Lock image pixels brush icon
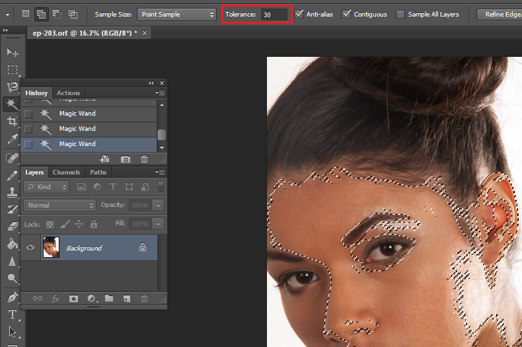The height and width of the screenshot is (347, 522). point(65,224)
